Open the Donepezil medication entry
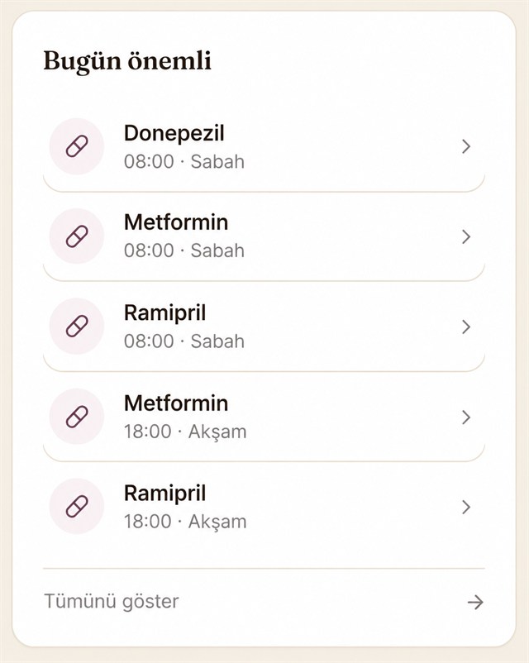Viewport: 529px width, 663px height. pos(264,148)
